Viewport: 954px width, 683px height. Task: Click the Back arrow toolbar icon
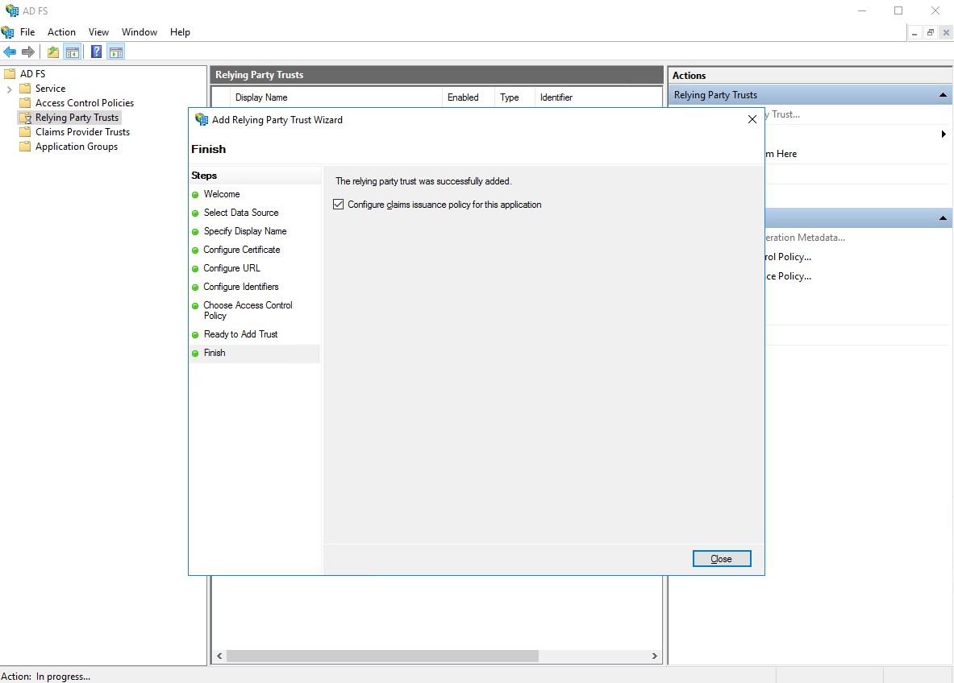click(x=10, y=52)
